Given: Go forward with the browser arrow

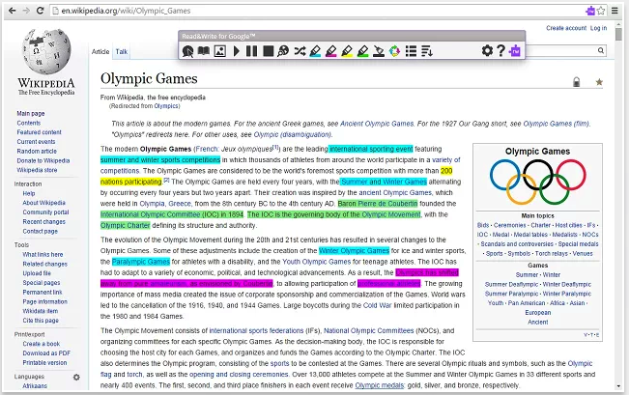Looking at the screenshot, I should [x=26, y=11].
